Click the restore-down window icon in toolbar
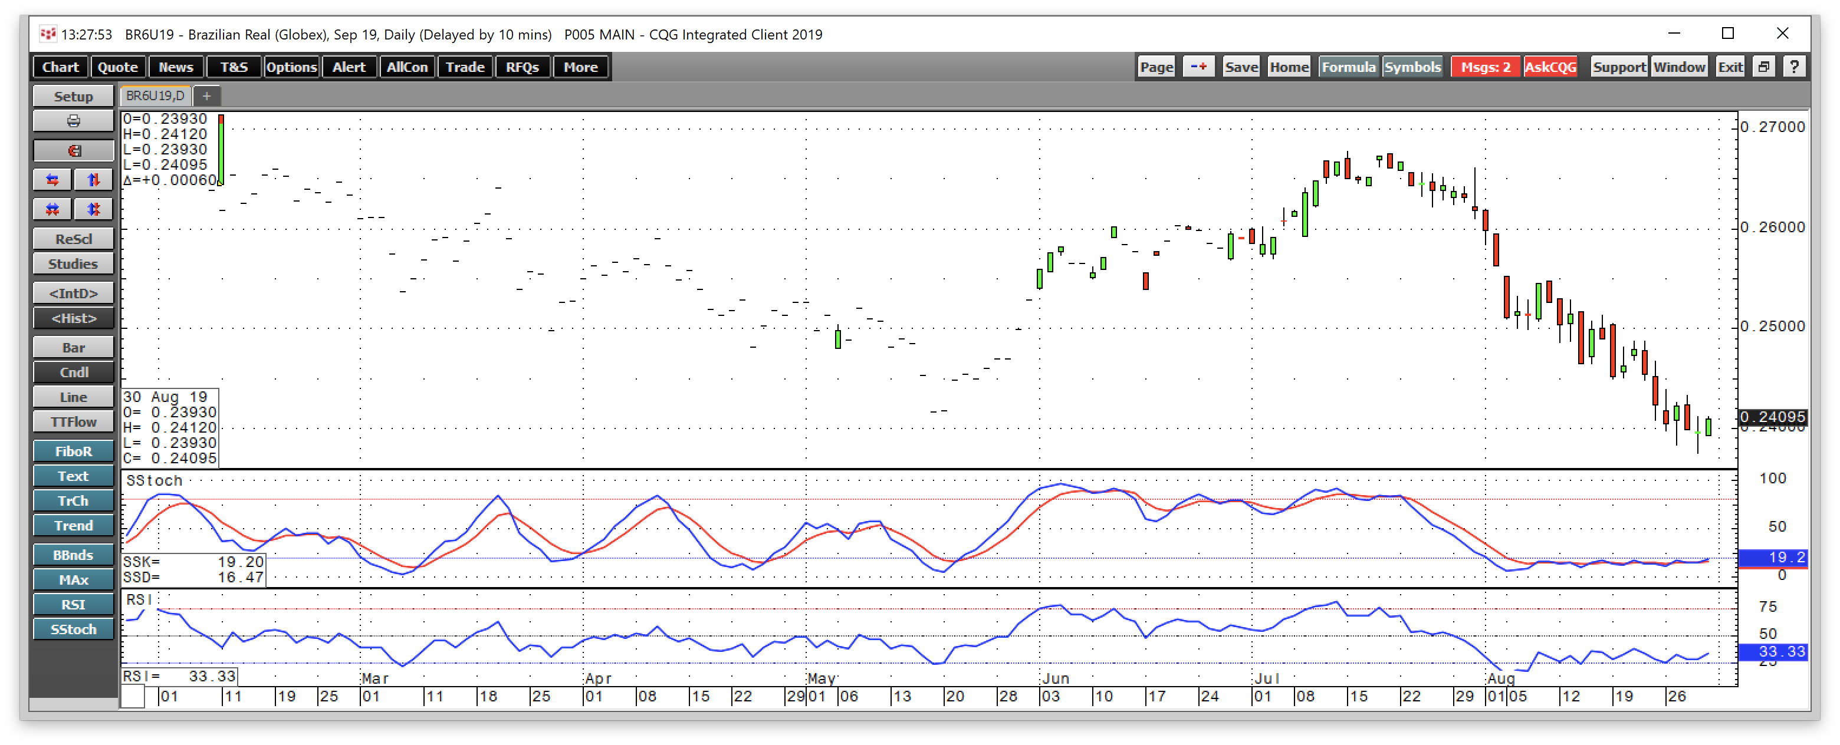 1763,67
